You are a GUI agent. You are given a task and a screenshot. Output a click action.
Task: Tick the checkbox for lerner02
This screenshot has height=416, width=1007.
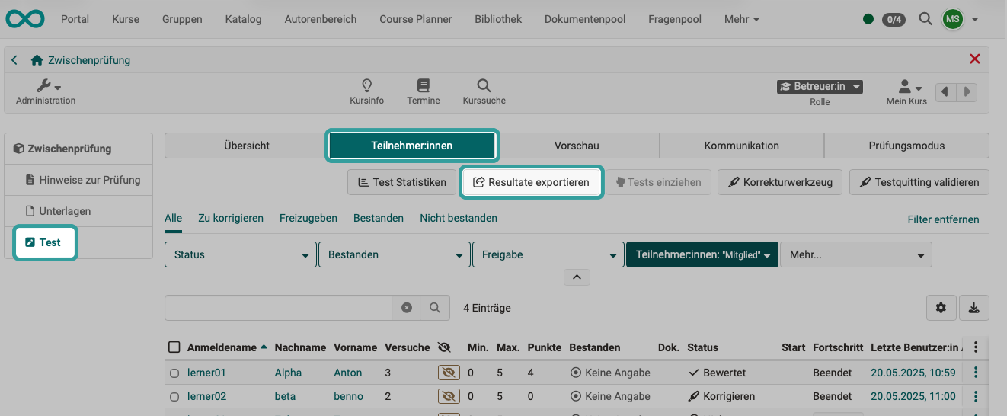coord(174,397)
